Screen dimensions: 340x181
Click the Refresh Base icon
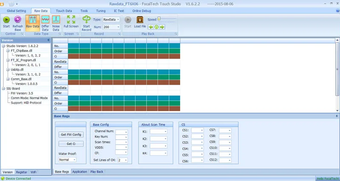(x=17, y=19)
